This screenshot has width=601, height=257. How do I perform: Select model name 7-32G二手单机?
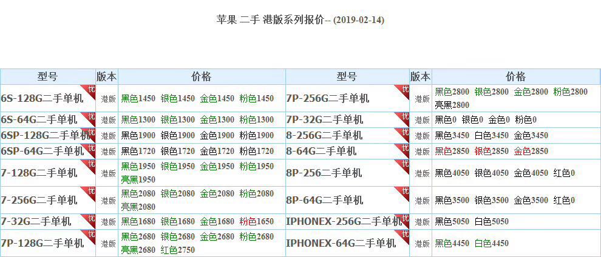(x=36, y=221)
